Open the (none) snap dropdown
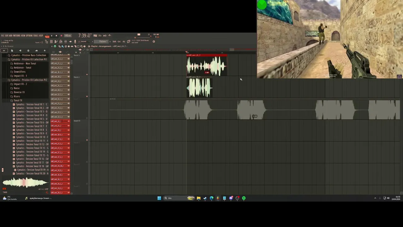The width and height of the screenshot is (403, 227). pos(84,41)
